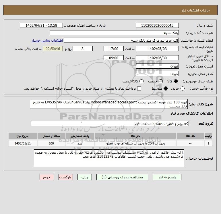Toggle the اسناد خزانه اسلامی payment checkbox
This screenshot has width=221, height=214.
pyautogui.click(x=139, y=88)
